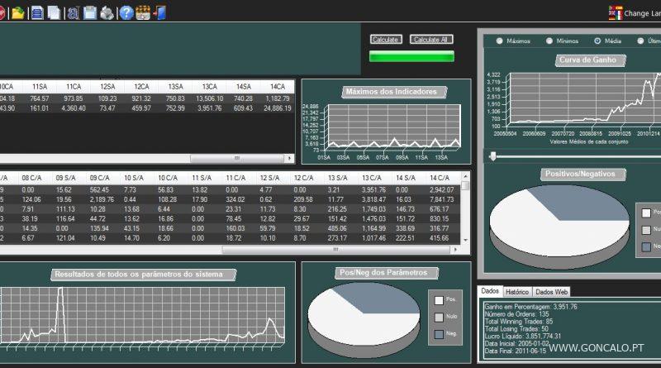Viewport: 661px width, 368px height.
Task: Click the printer icon in toolbar
Action: (107, 12)
